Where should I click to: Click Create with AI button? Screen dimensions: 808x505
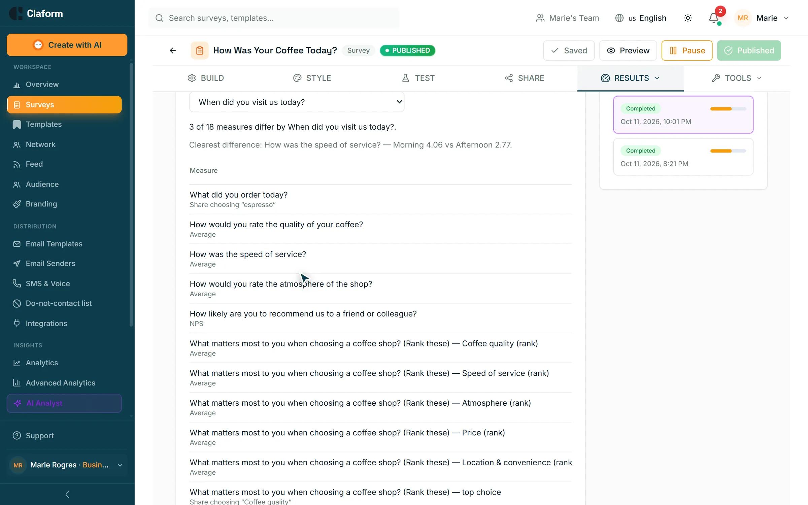(67, 45)
